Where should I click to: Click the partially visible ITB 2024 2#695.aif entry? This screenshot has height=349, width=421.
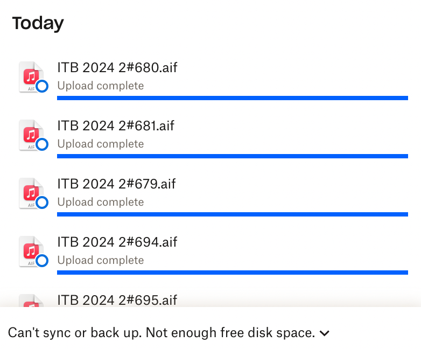pos(117,300)
